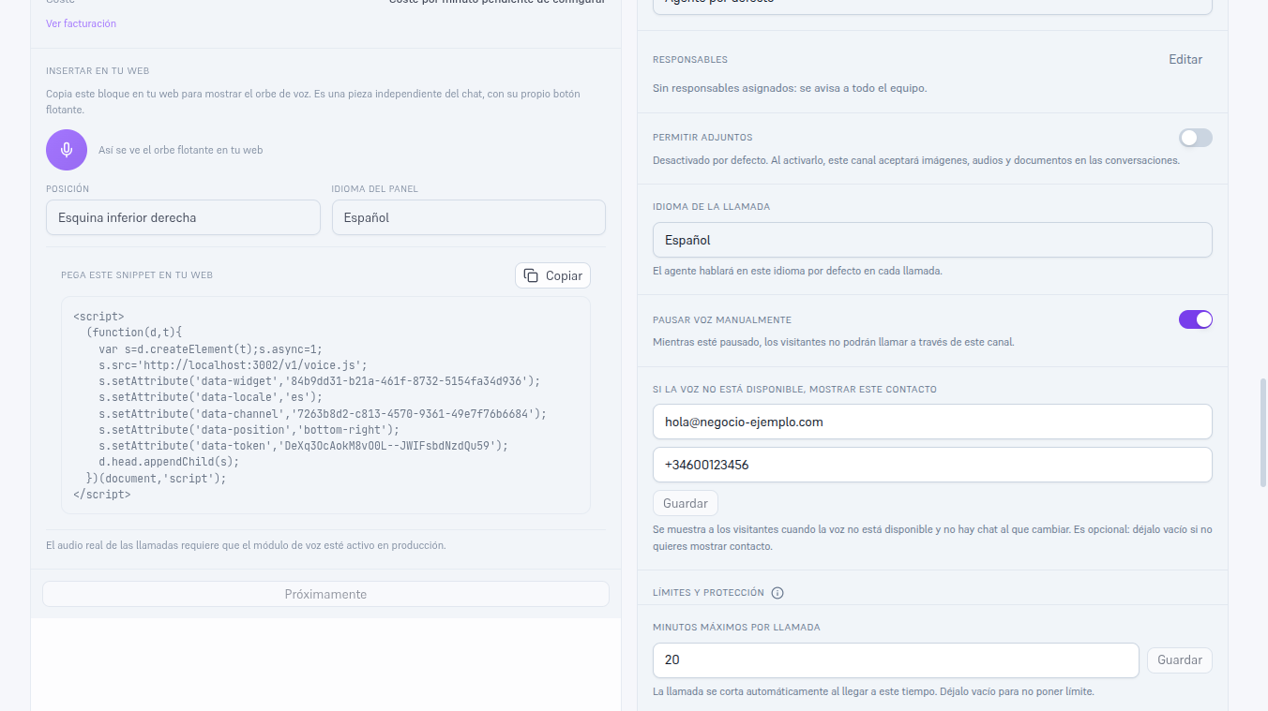Screen dimensions: 1268x711
Task: Click the Próximamente button
Action: tap(325, 594)
